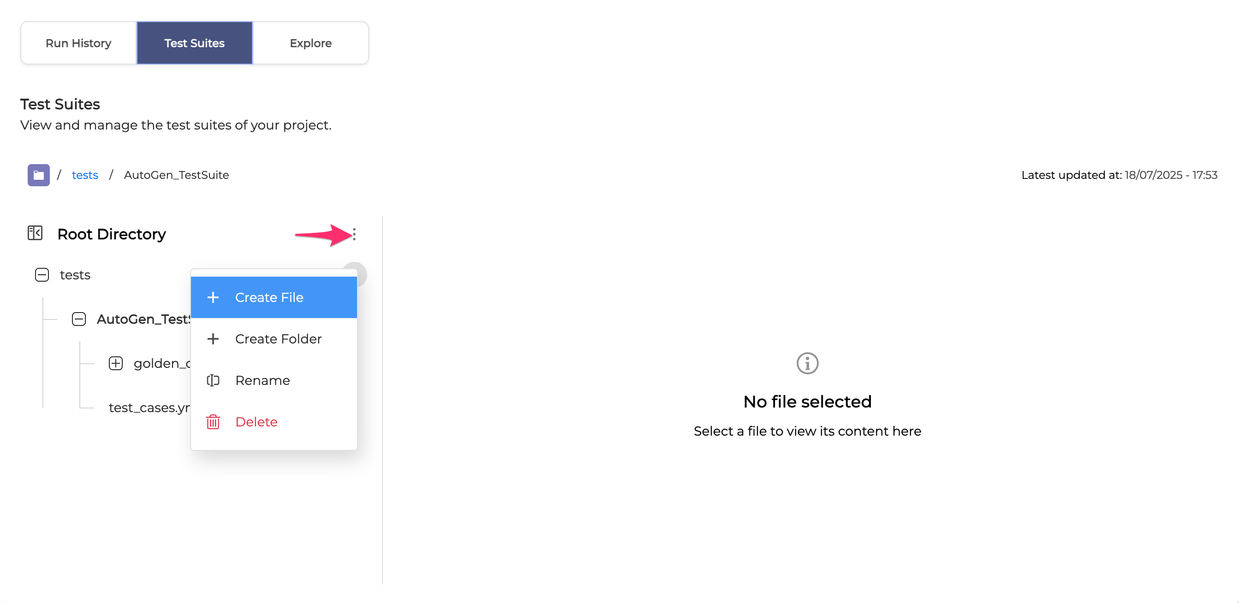Viewport: 1239px width, 603px height.
Task: Collapse the tests folder
Action: 42,275
